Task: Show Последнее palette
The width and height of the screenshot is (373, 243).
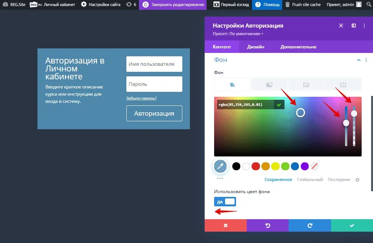Action: (339, 180)
